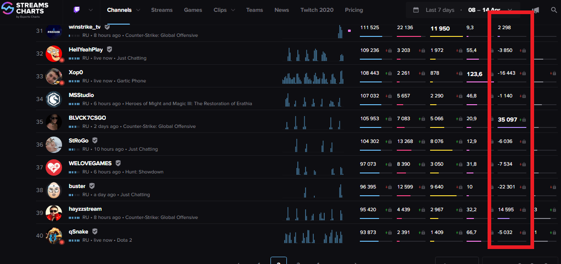The image size is (561, 264).
Task: Click lock icon beside WELOVEGAMES's 8 390
Action: [423, 164]
